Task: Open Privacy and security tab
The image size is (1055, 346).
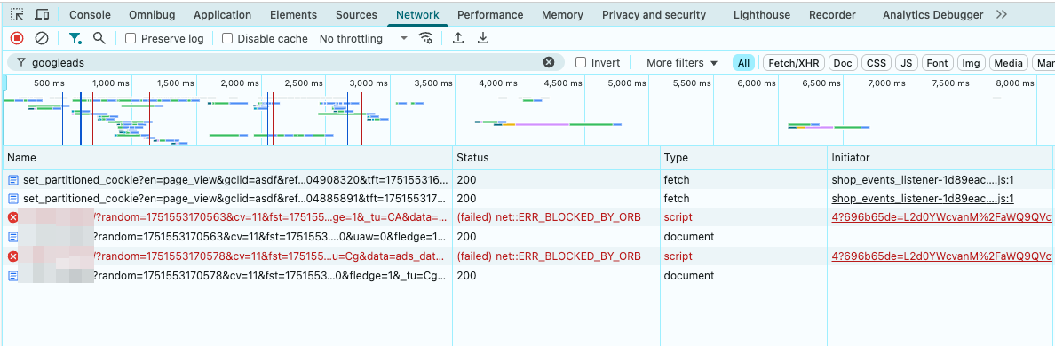Action: pos(654,15)
